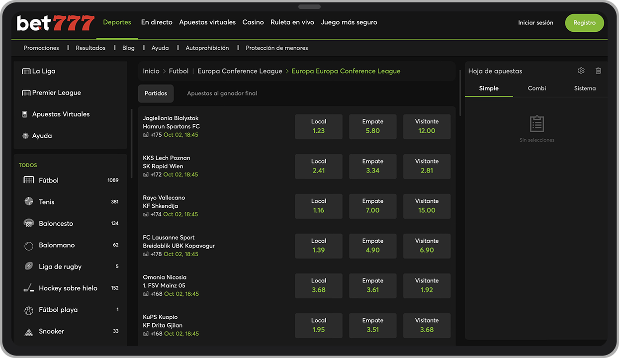Click the Liga de rugby icon
Image resolution: width=619 pixels, height=358 pixels.
pos(29,267)
